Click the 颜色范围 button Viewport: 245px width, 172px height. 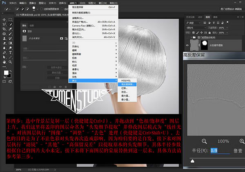[x=57, y=73]
